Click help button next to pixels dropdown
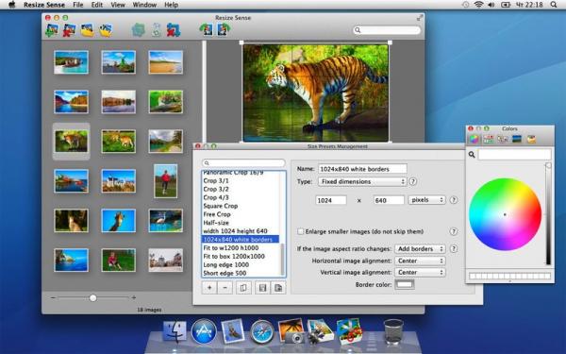This screenshot has height=354, width=566. (x=454, y=200)
